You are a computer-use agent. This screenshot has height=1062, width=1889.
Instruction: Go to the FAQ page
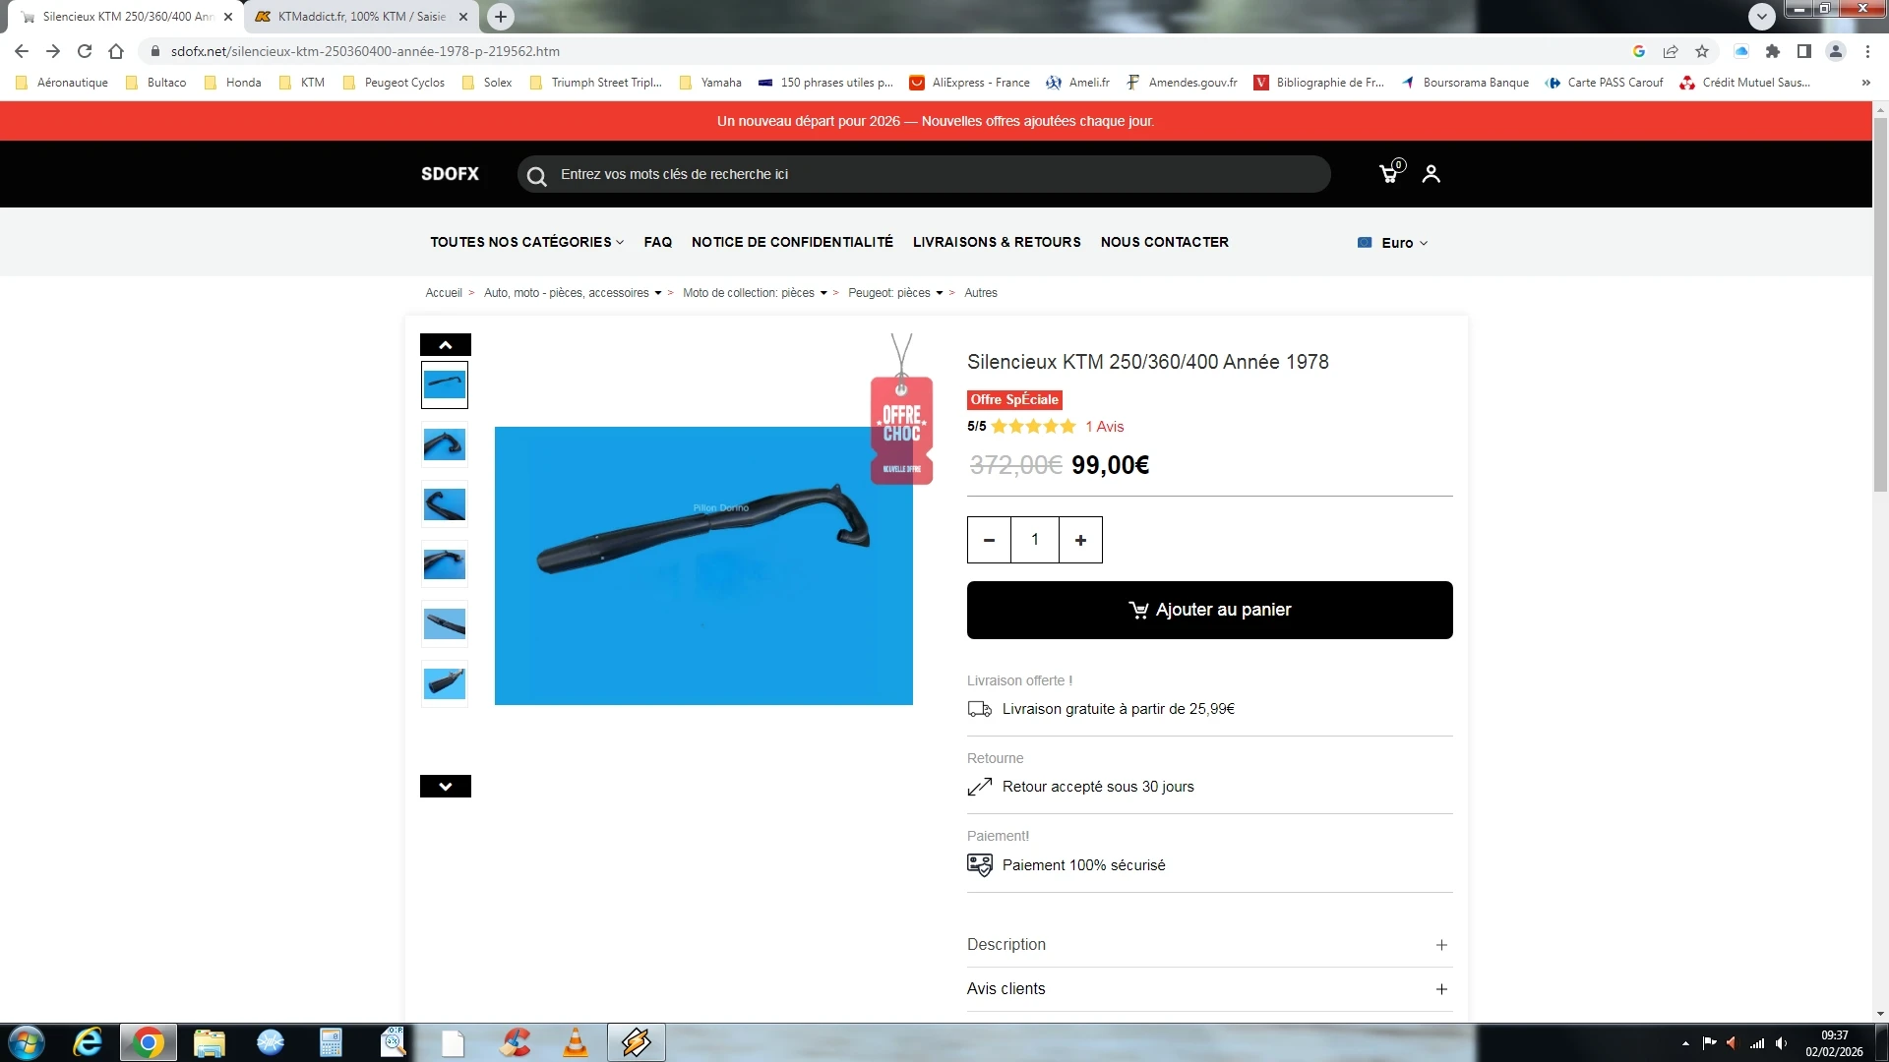(657, 242)
